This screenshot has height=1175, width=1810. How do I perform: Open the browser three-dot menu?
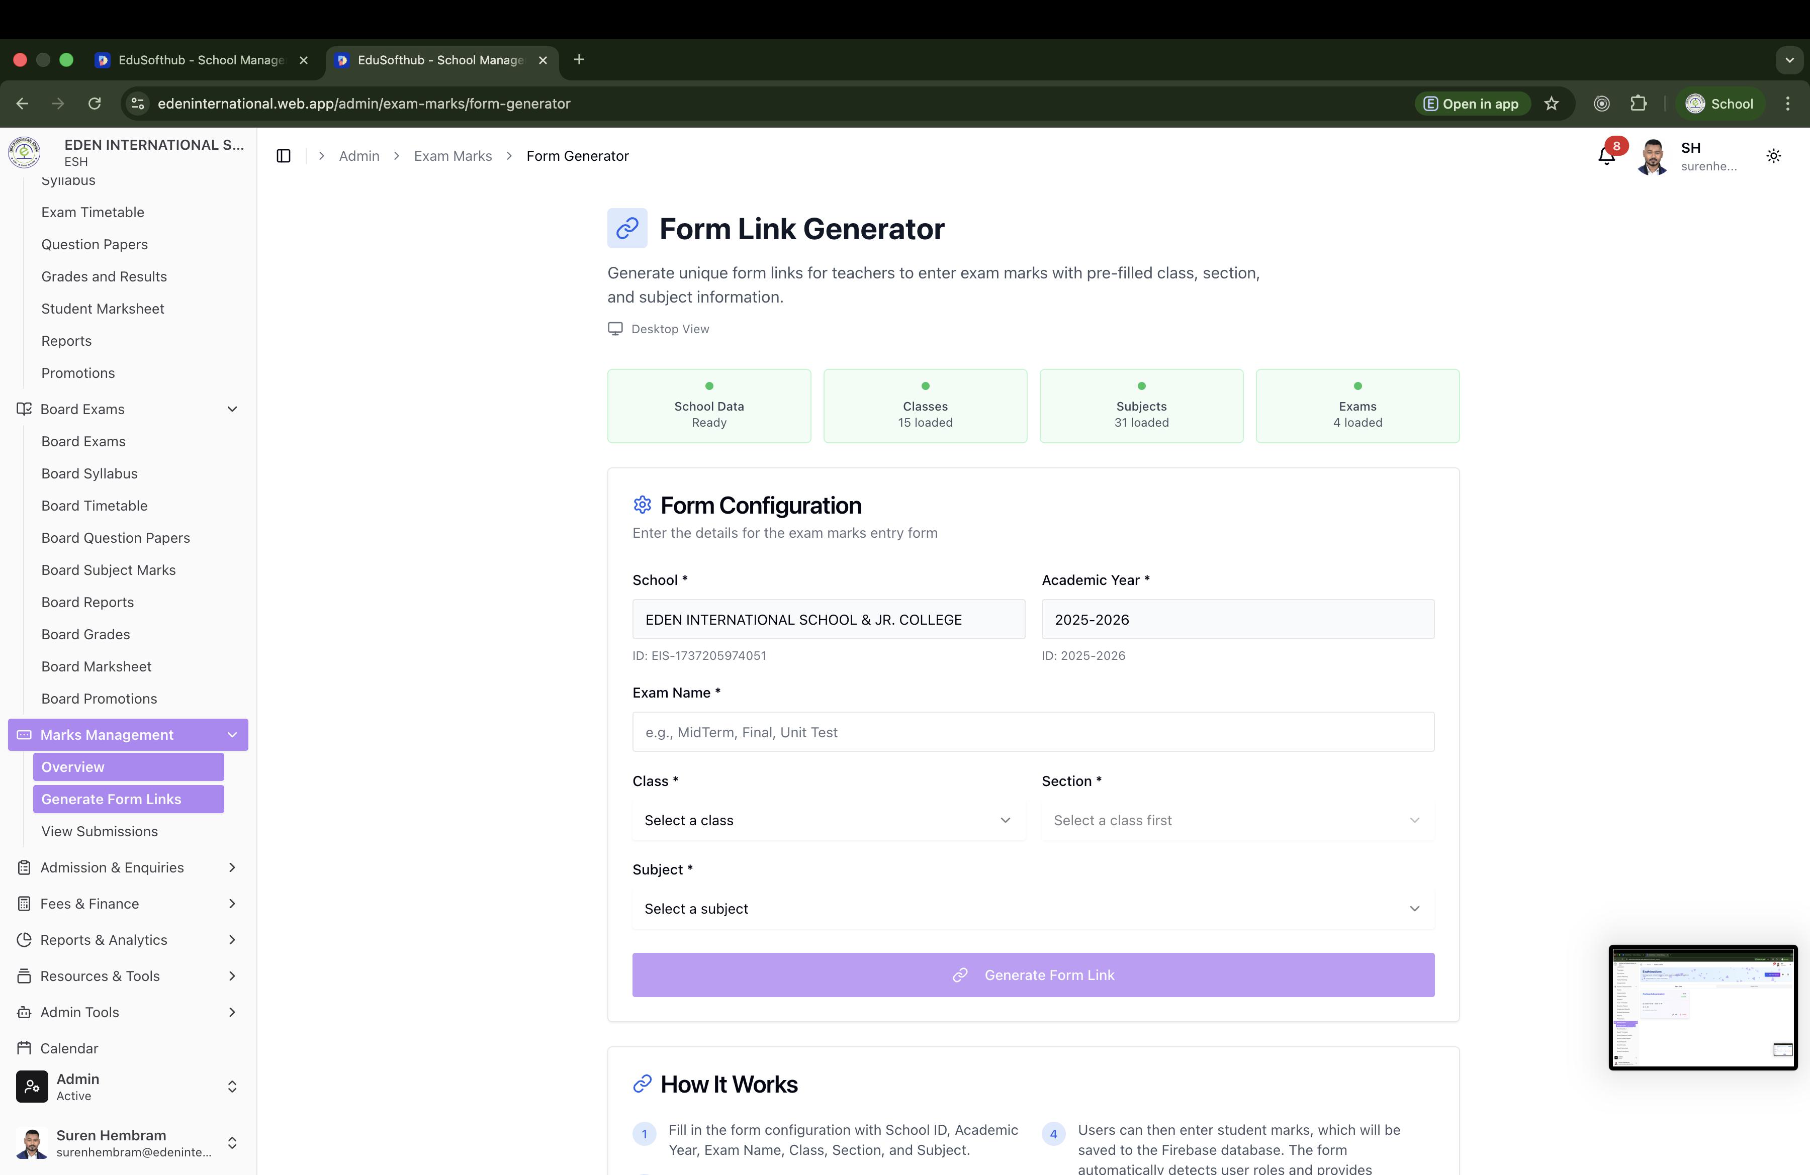tap(1787, 104)
